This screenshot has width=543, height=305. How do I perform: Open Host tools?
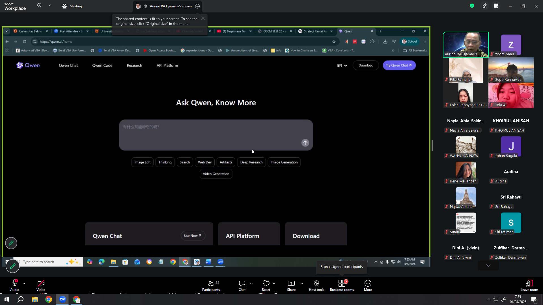pos(316,285)
